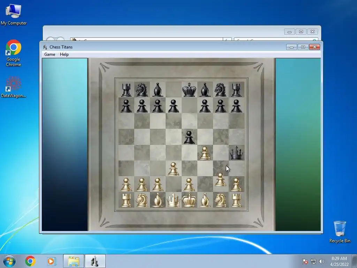The image size is (357, 268).
Task: Open the taskbar clock and date
Action: pyautogui.click(x=339, y=261)
